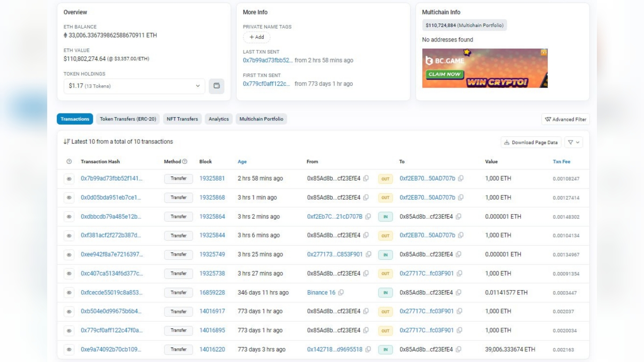
Task: Preview transaction 0x7b99ad73fbb52f141 with eye icon
Action: click(69, 179)
